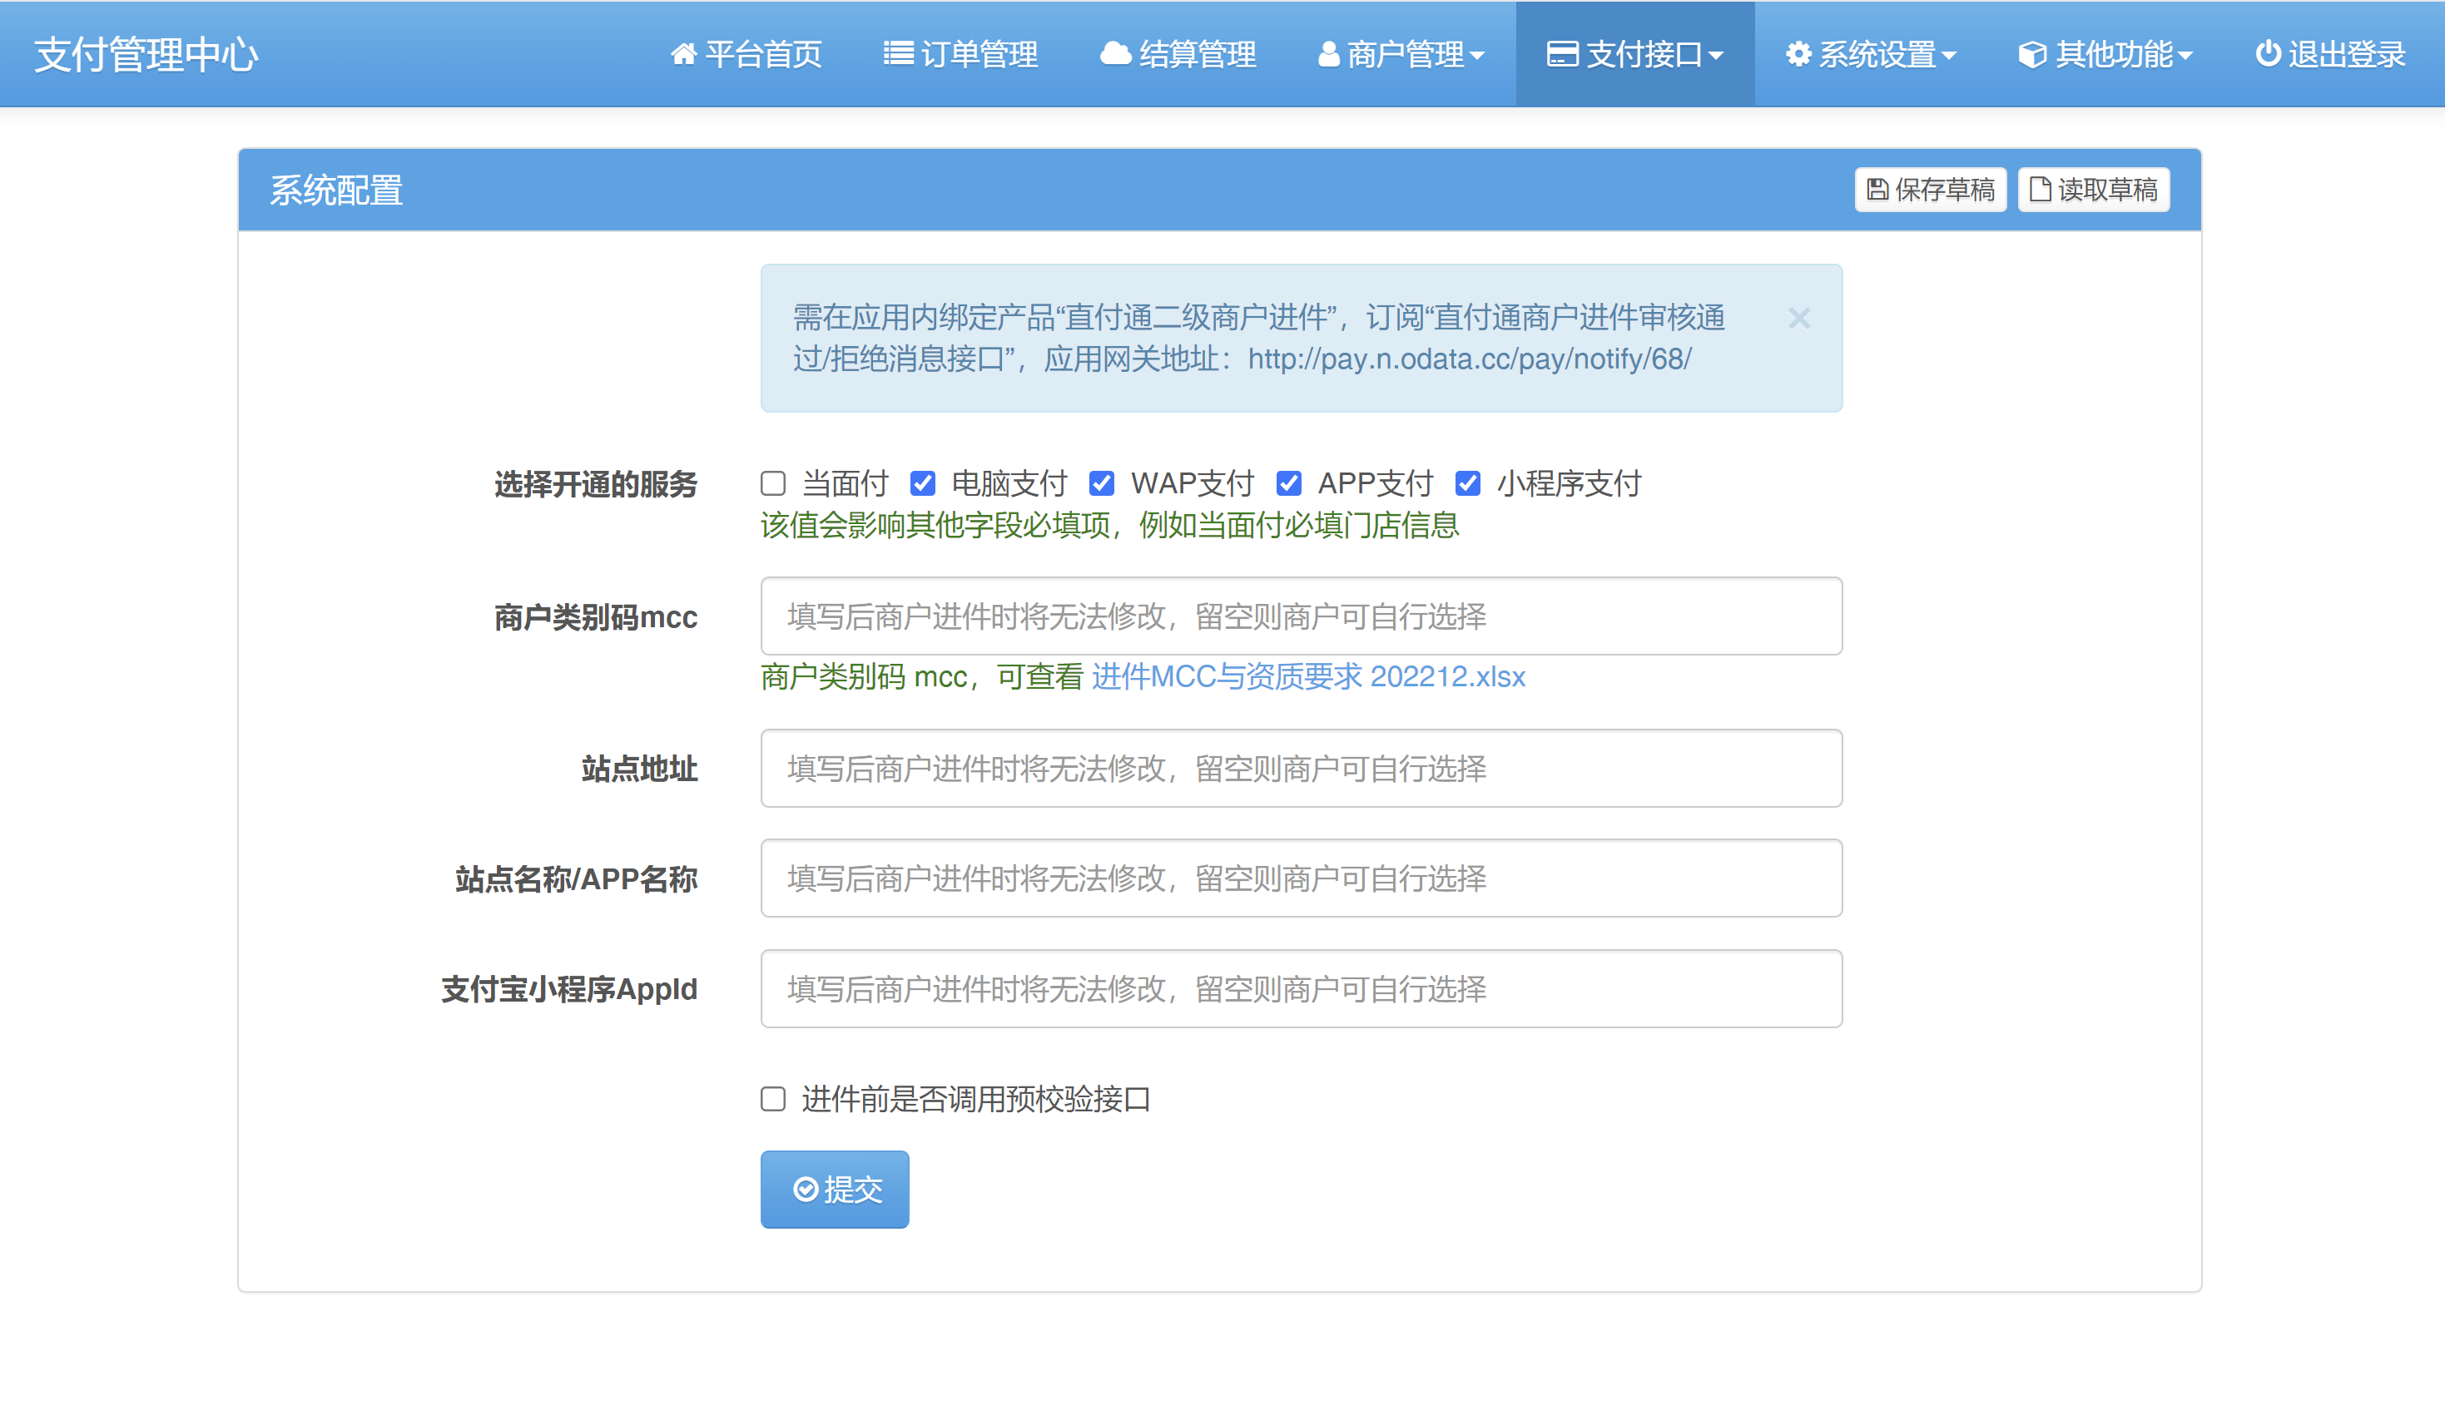Click the power icon beside 退出登录
2445x1420 pixels.
[2268, 54]
